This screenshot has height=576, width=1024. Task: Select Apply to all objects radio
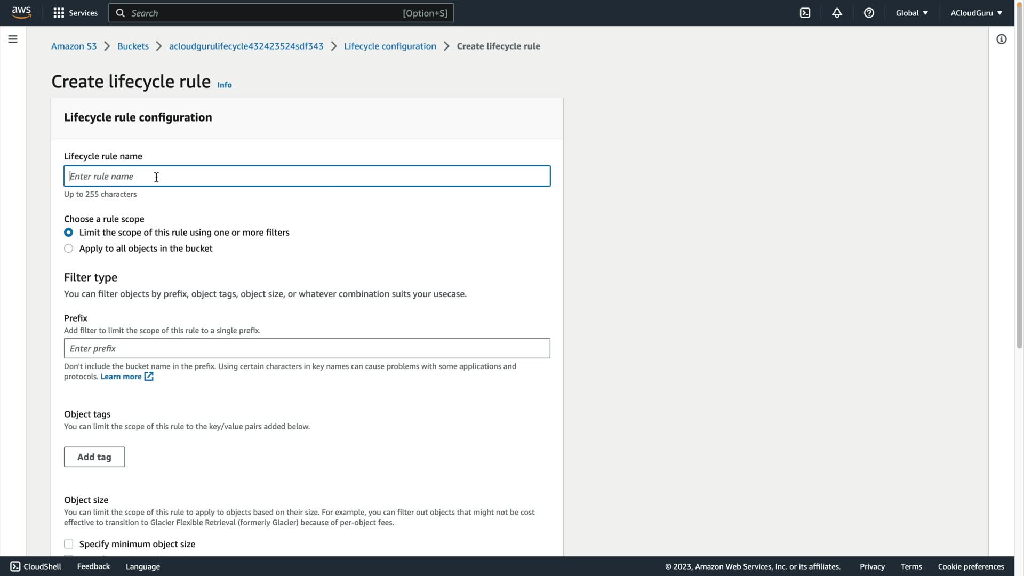pyautogui.click(x=68, y=249)
